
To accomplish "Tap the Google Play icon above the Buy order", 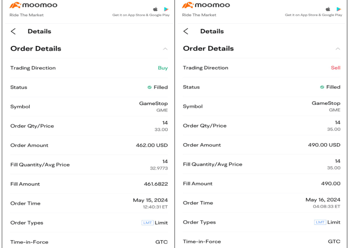I will pos(166,9).
